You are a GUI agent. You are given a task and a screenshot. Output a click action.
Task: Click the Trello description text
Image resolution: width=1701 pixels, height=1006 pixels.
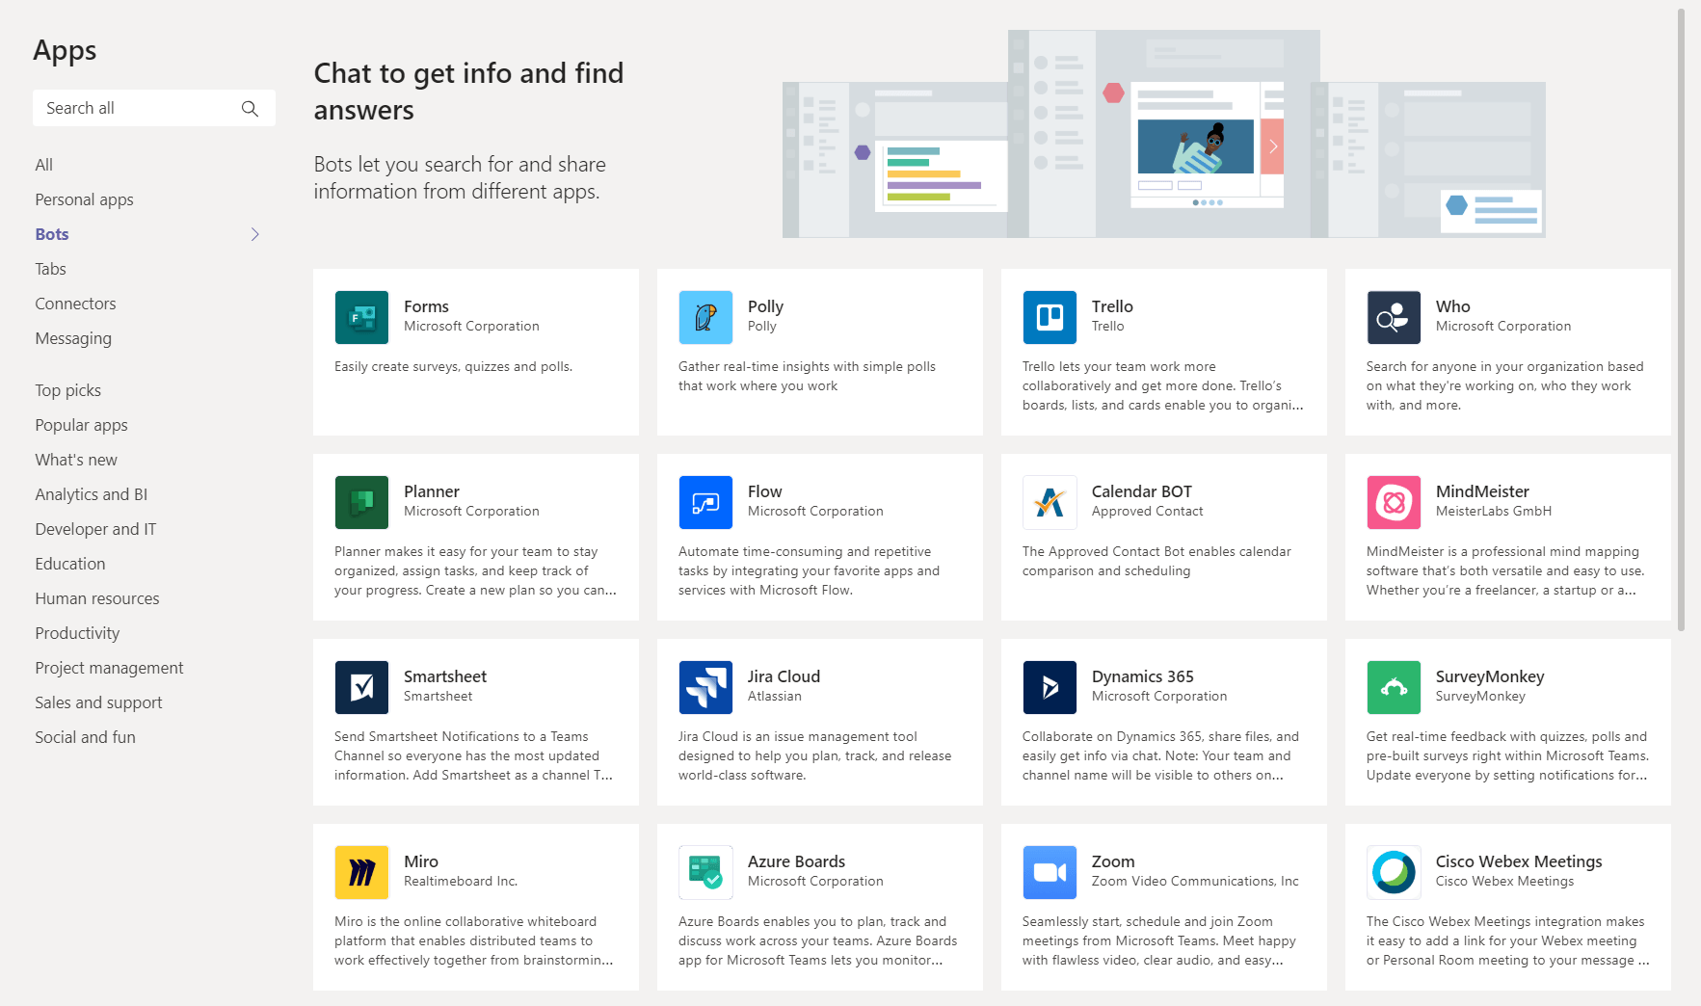pos(1163,386)
